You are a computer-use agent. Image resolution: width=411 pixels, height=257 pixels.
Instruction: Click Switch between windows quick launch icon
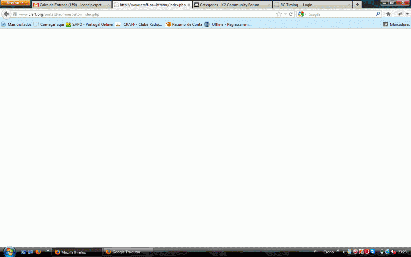[31, 252]
